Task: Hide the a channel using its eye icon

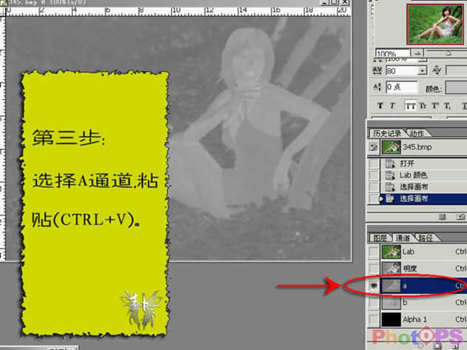Action: tap(374, 286)
